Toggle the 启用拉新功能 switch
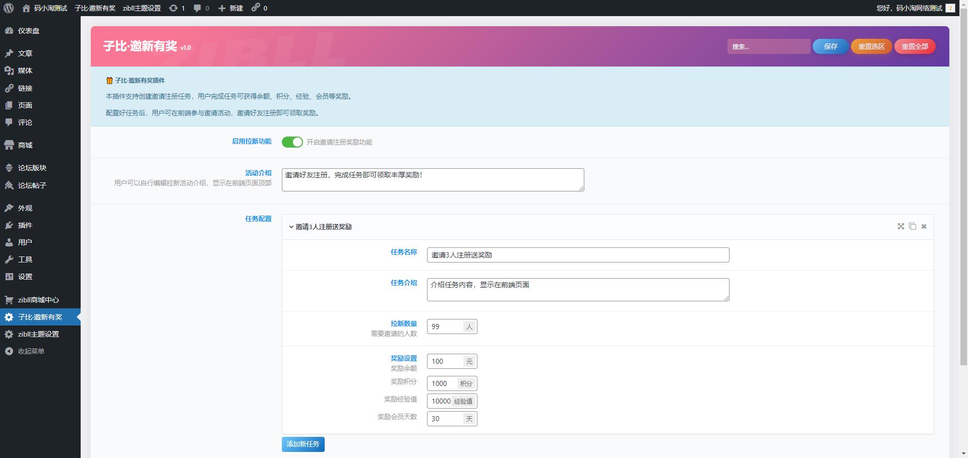 pos(292,142)
